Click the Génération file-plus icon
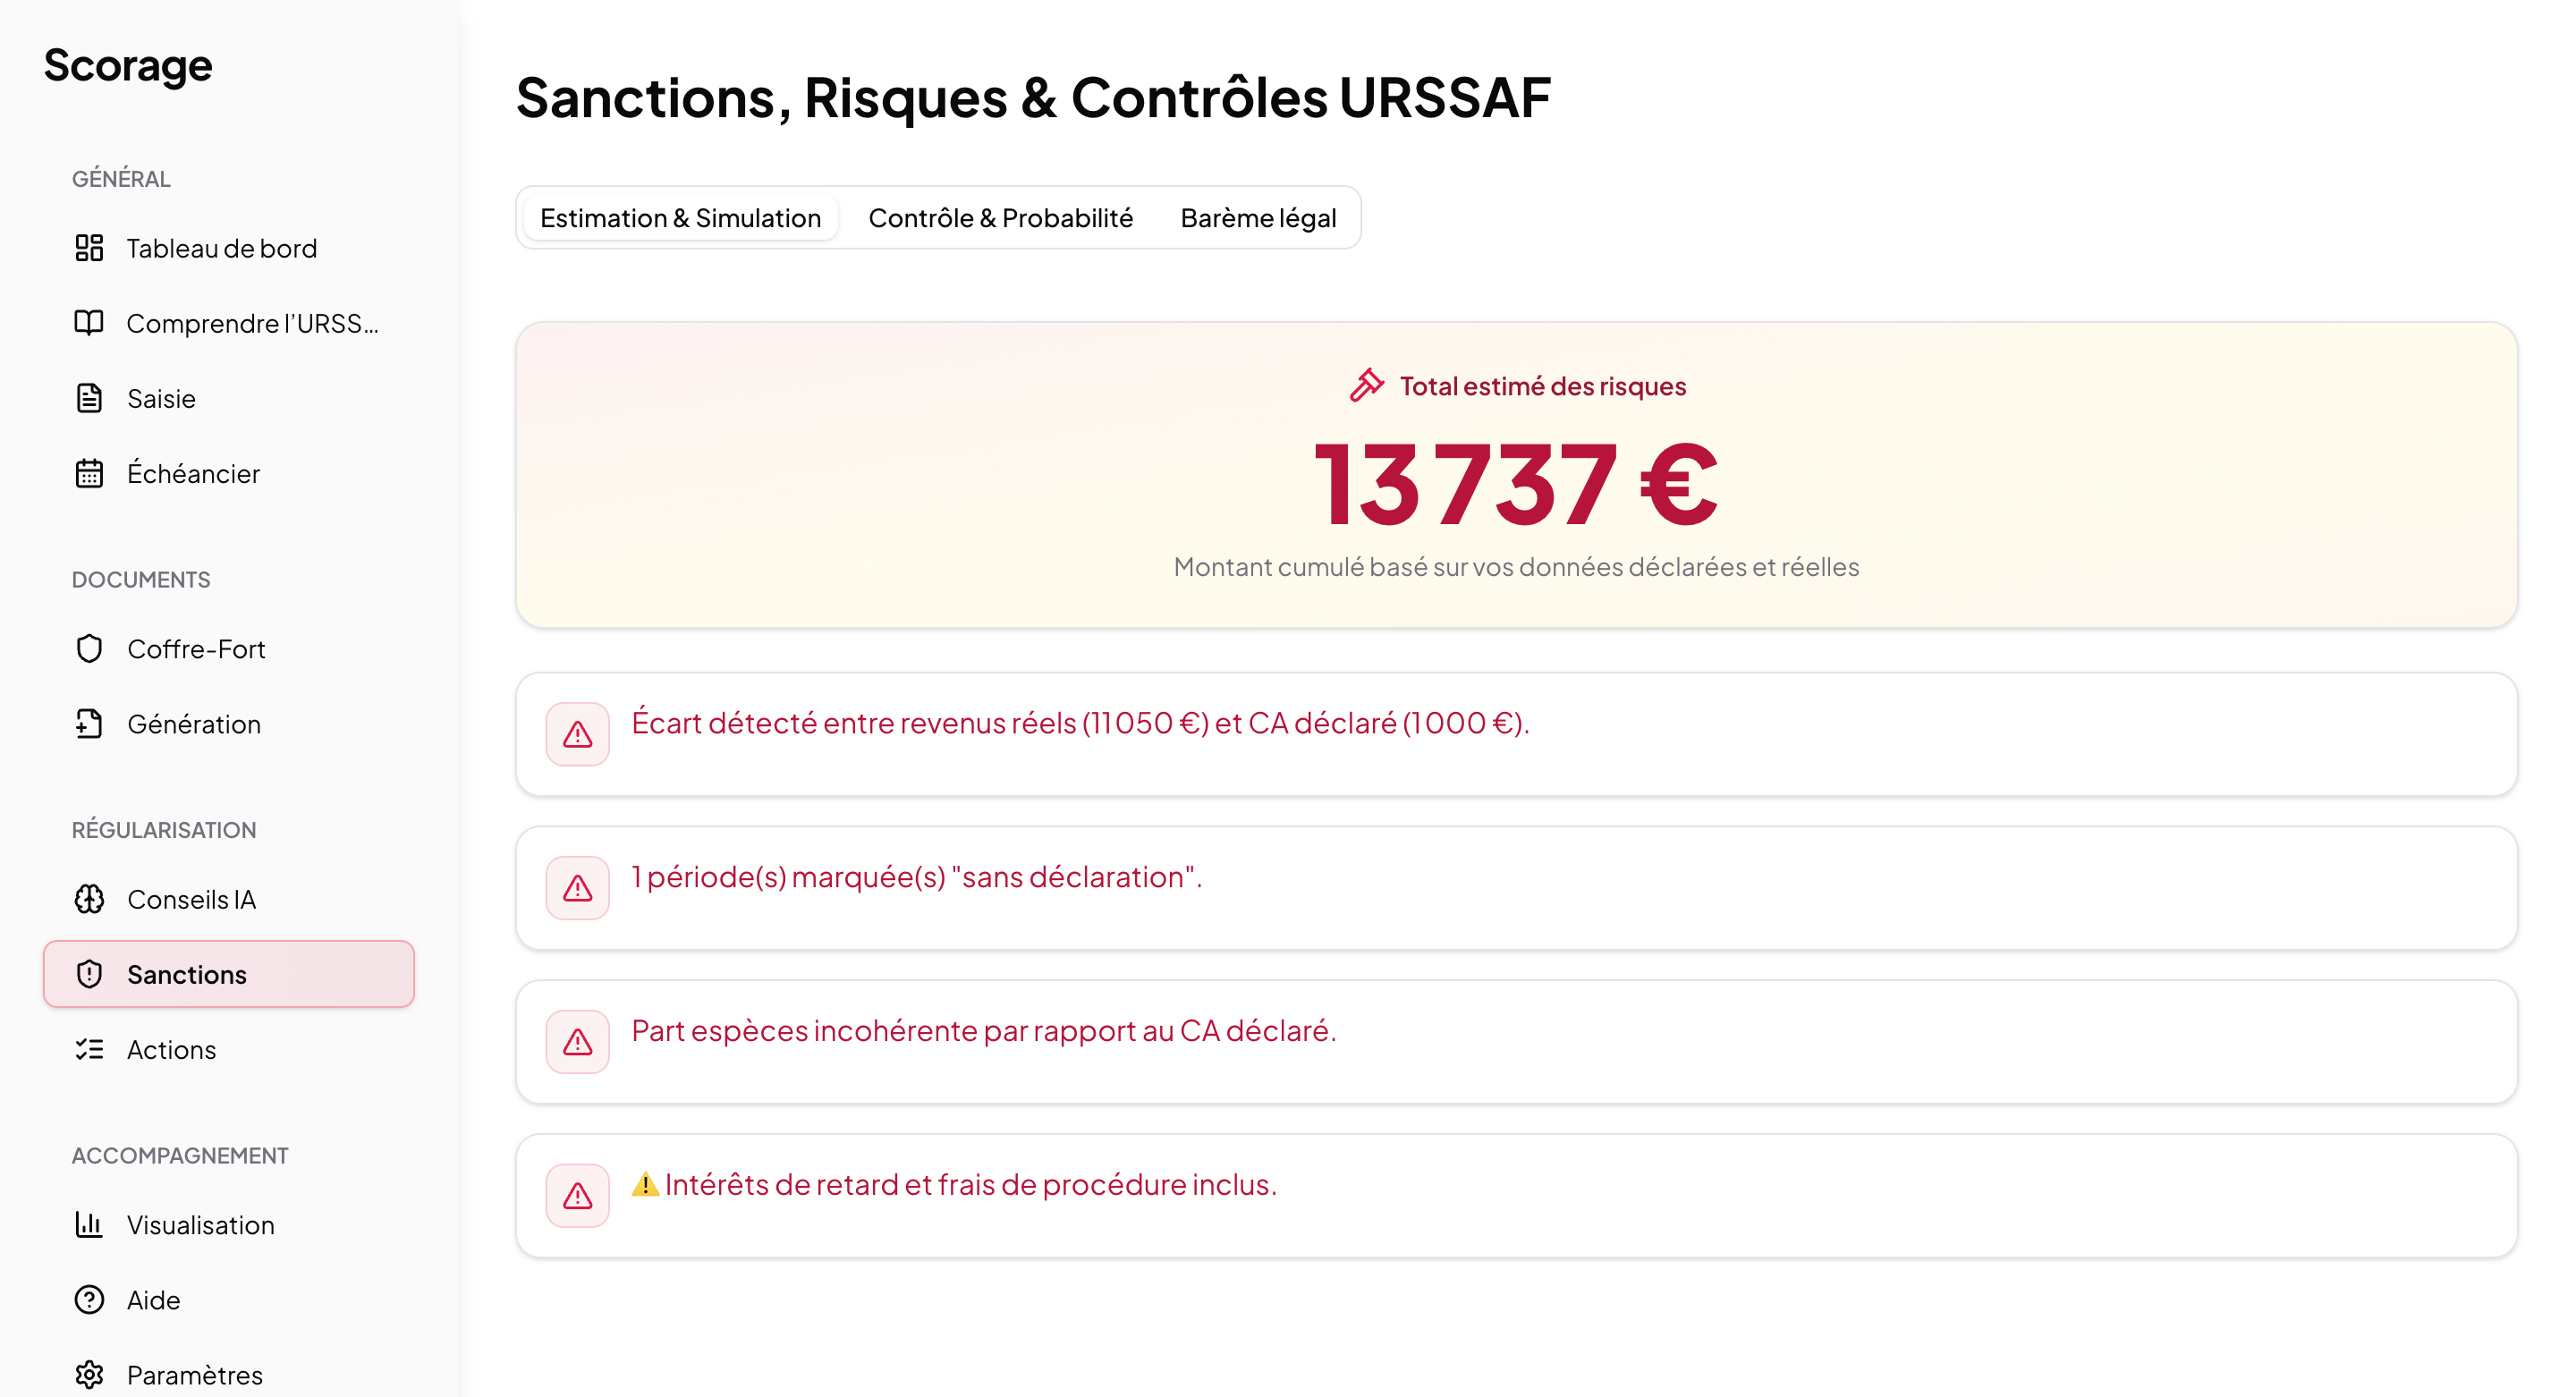This screenshot has height=1397, width=2576. click(90, 723)
